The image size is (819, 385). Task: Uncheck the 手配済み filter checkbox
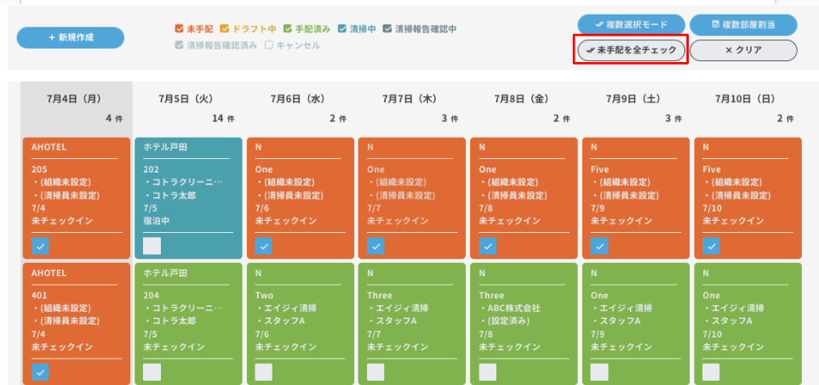tap(289, 29)
